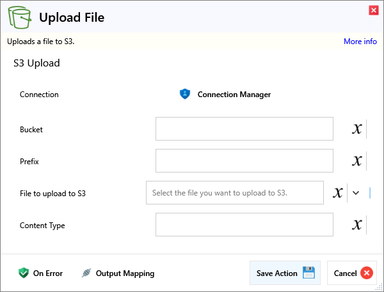Image resolution: width=384 pixels, height=292 pixels.
Task: Click into the Bucket text field
Action: (244, 129)
